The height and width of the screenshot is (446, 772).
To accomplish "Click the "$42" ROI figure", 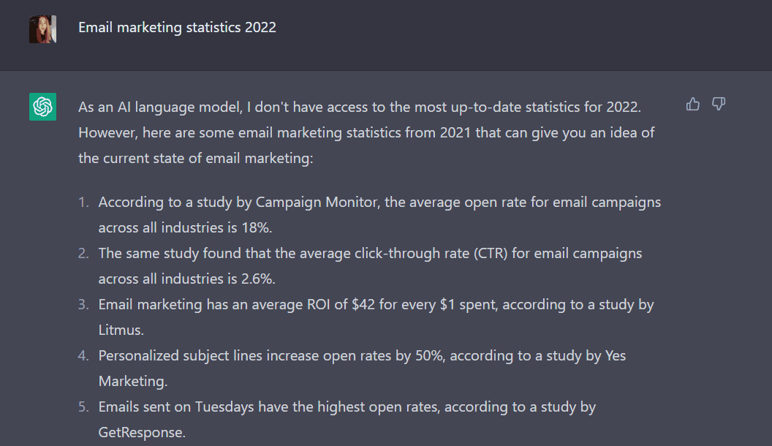I will (361, 305).
